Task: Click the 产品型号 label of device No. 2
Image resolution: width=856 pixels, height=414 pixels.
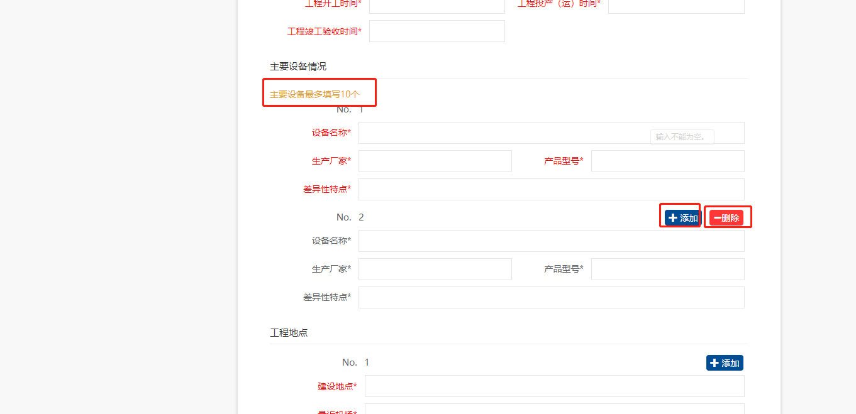Action: 564,269
